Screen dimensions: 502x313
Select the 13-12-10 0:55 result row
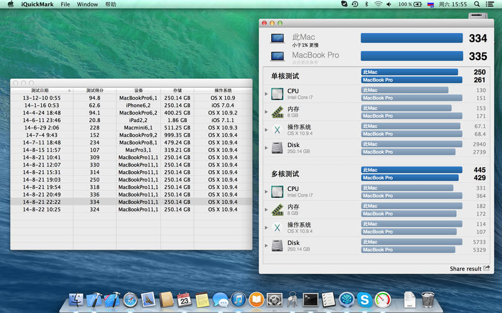tap(131, 98)
